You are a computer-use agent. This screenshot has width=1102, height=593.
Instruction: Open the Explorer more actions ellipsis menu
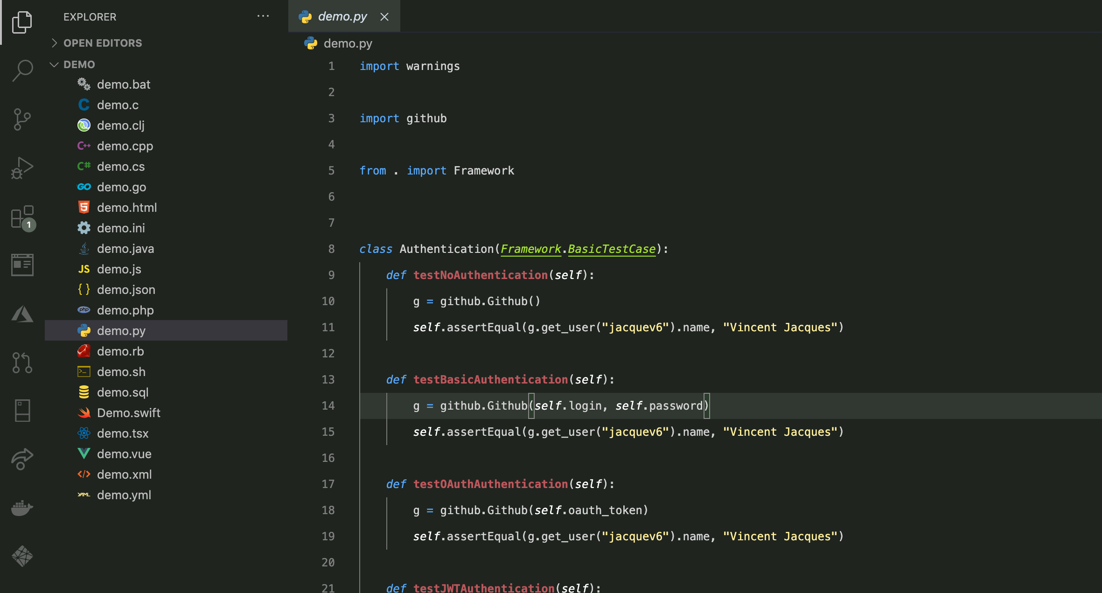click(x=264, y=16)
